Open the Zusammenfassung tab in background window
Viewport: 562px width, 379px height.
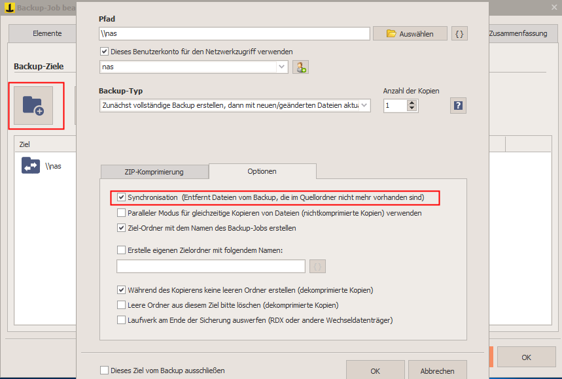518,33
